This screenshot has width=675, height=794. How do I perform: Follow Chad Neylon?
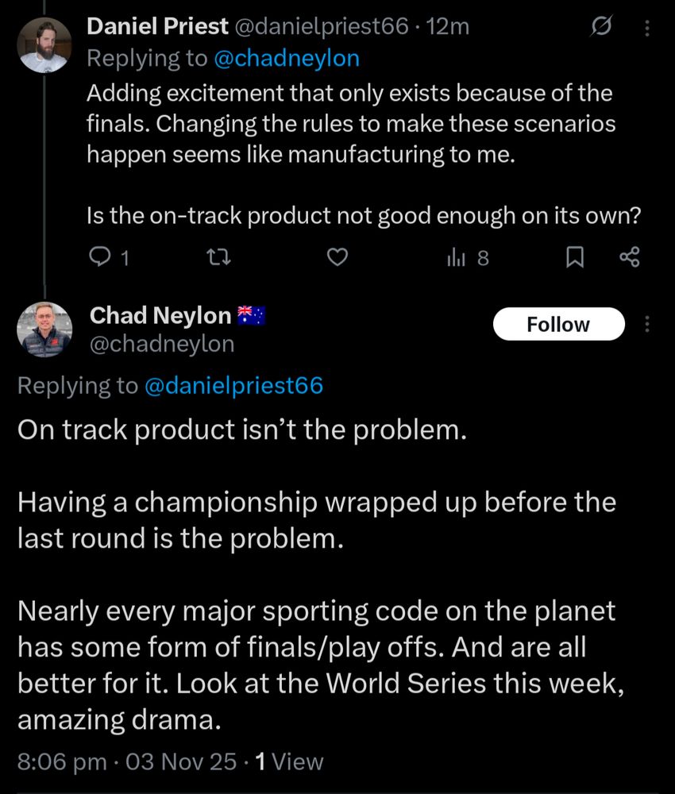[558, 324]
